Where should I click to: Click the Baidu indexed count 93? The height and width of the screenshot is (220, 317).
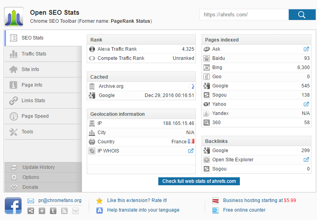tap(307, 58)
